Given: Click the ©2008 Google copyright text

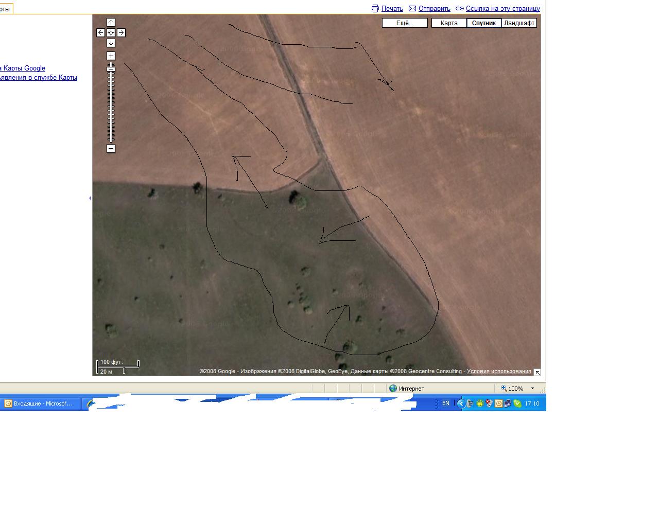Looking at the screenshot, I should tap(217, 371).
